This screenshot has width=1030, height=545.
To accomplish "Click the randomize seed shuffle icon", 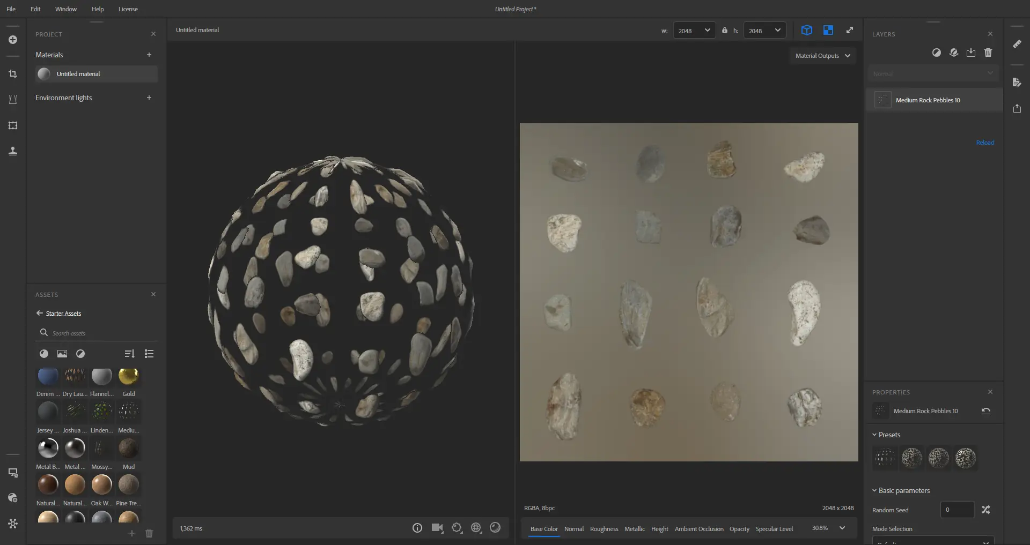I will point(985,510).
